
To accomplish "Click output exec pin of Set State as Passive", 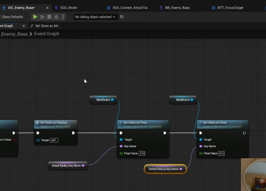I will [x=73, y=133].
